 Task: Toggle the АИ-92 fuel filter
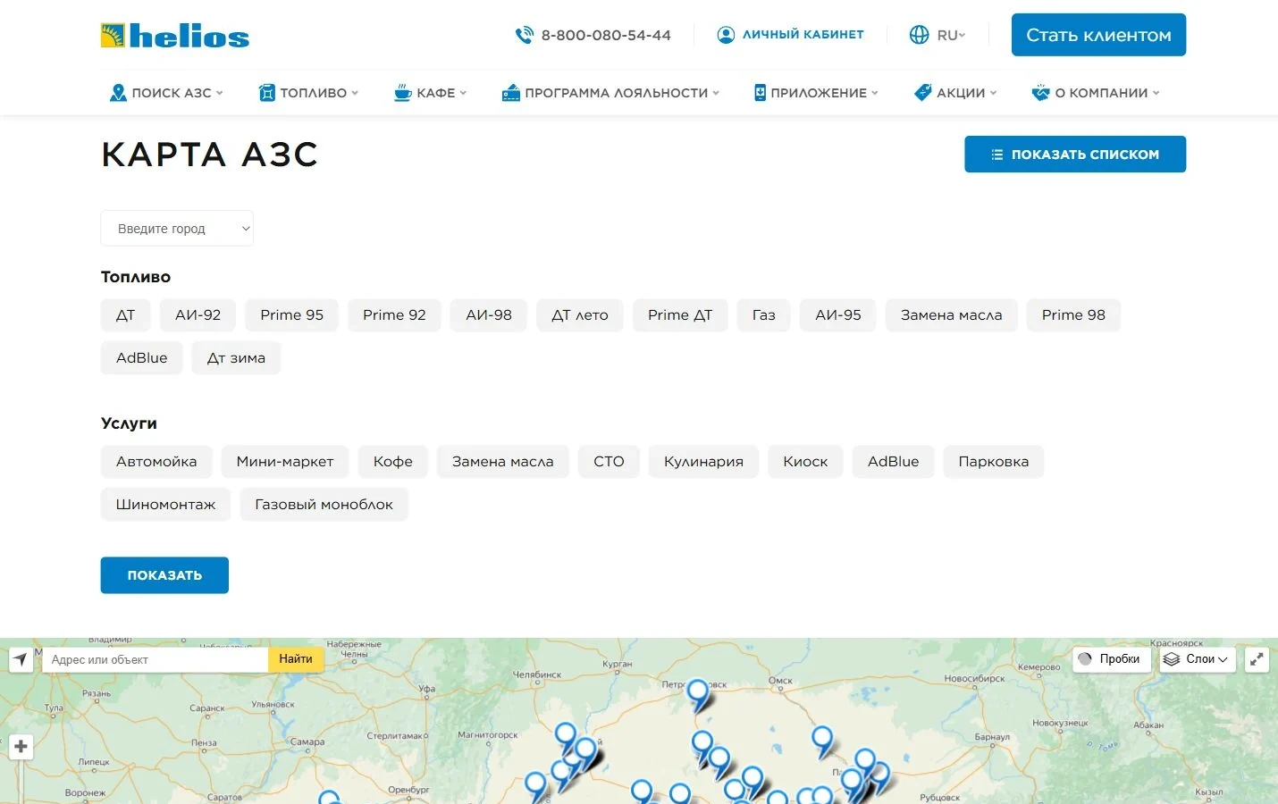(198, 315)
